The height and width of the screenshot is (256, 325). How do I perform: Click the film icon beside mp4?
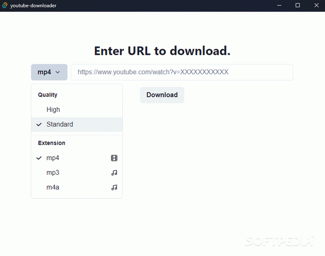click(114, 158)
